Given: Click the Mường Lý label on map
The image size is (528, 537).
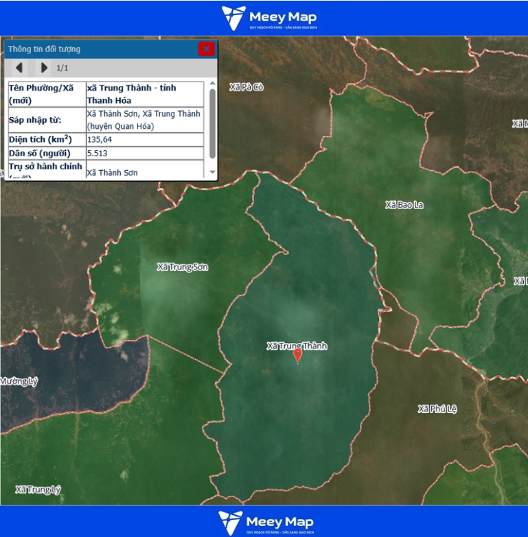Looking at the screenshot, I should click(x=19, y=381).
